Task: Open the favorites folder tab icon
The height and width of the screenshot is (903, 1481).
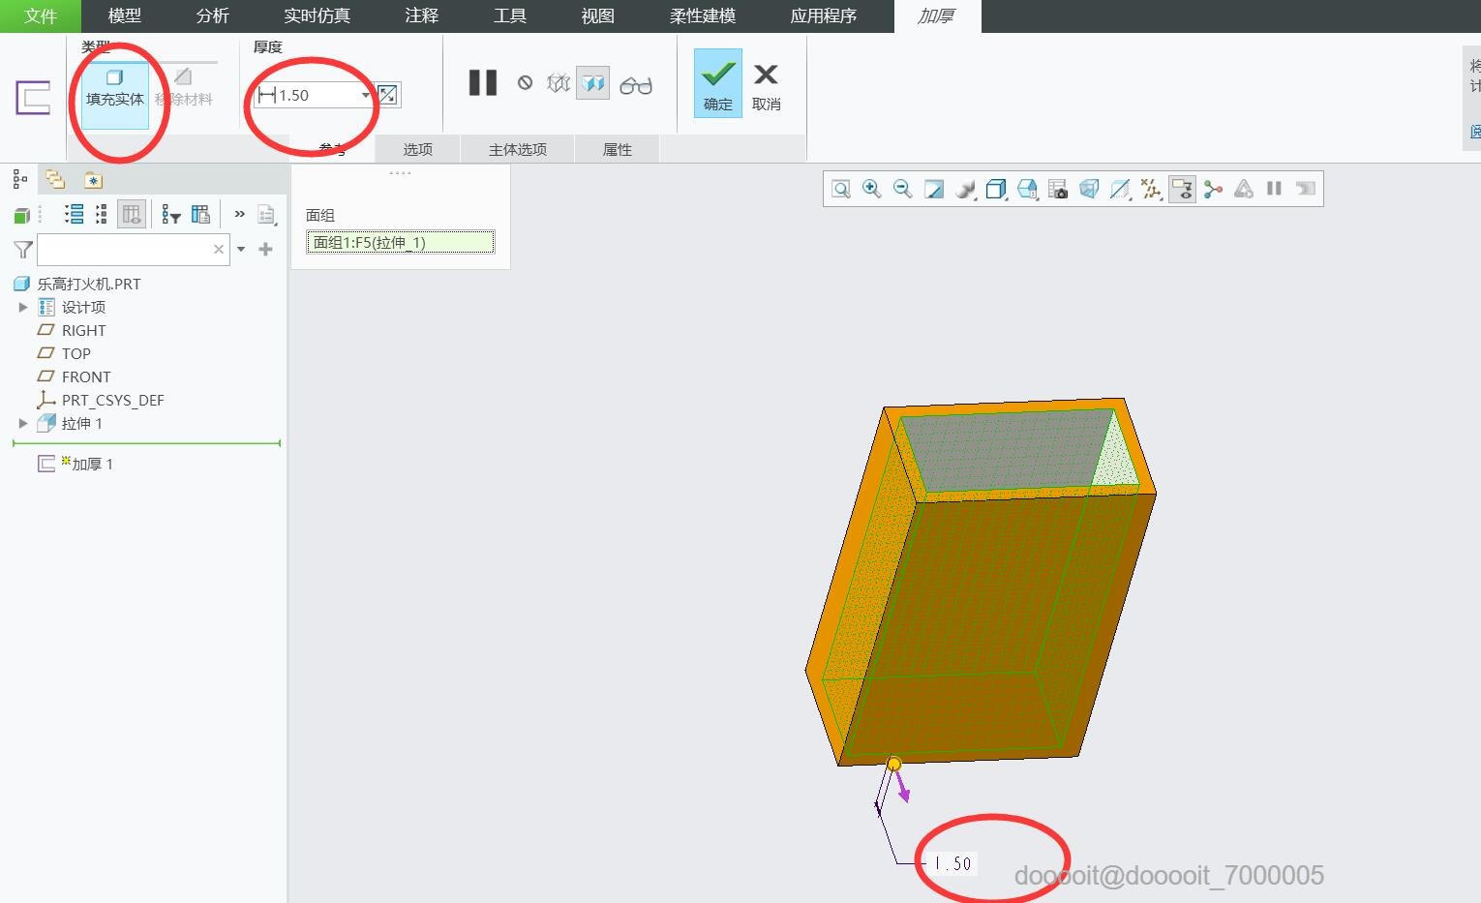Action: pos(92,179)
